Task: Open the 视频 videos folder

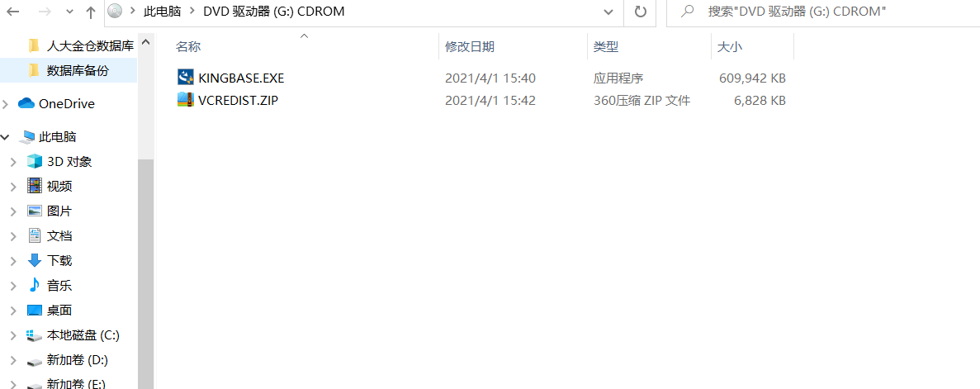Action: (x=59, y=186)
